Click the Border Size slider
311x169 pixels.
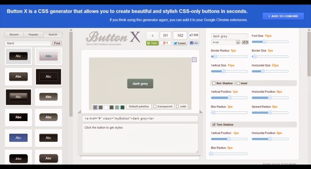pyautogui.click(x=270, y=56)
